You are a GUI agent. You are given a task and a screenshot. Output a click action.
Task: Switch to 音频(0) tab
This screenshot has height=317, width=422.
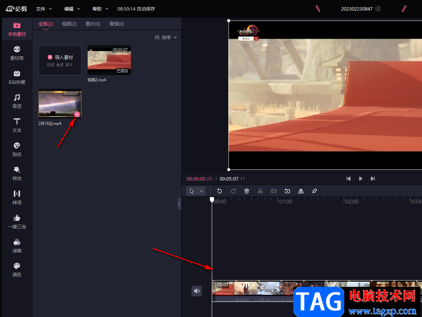(x=117, y=24)
